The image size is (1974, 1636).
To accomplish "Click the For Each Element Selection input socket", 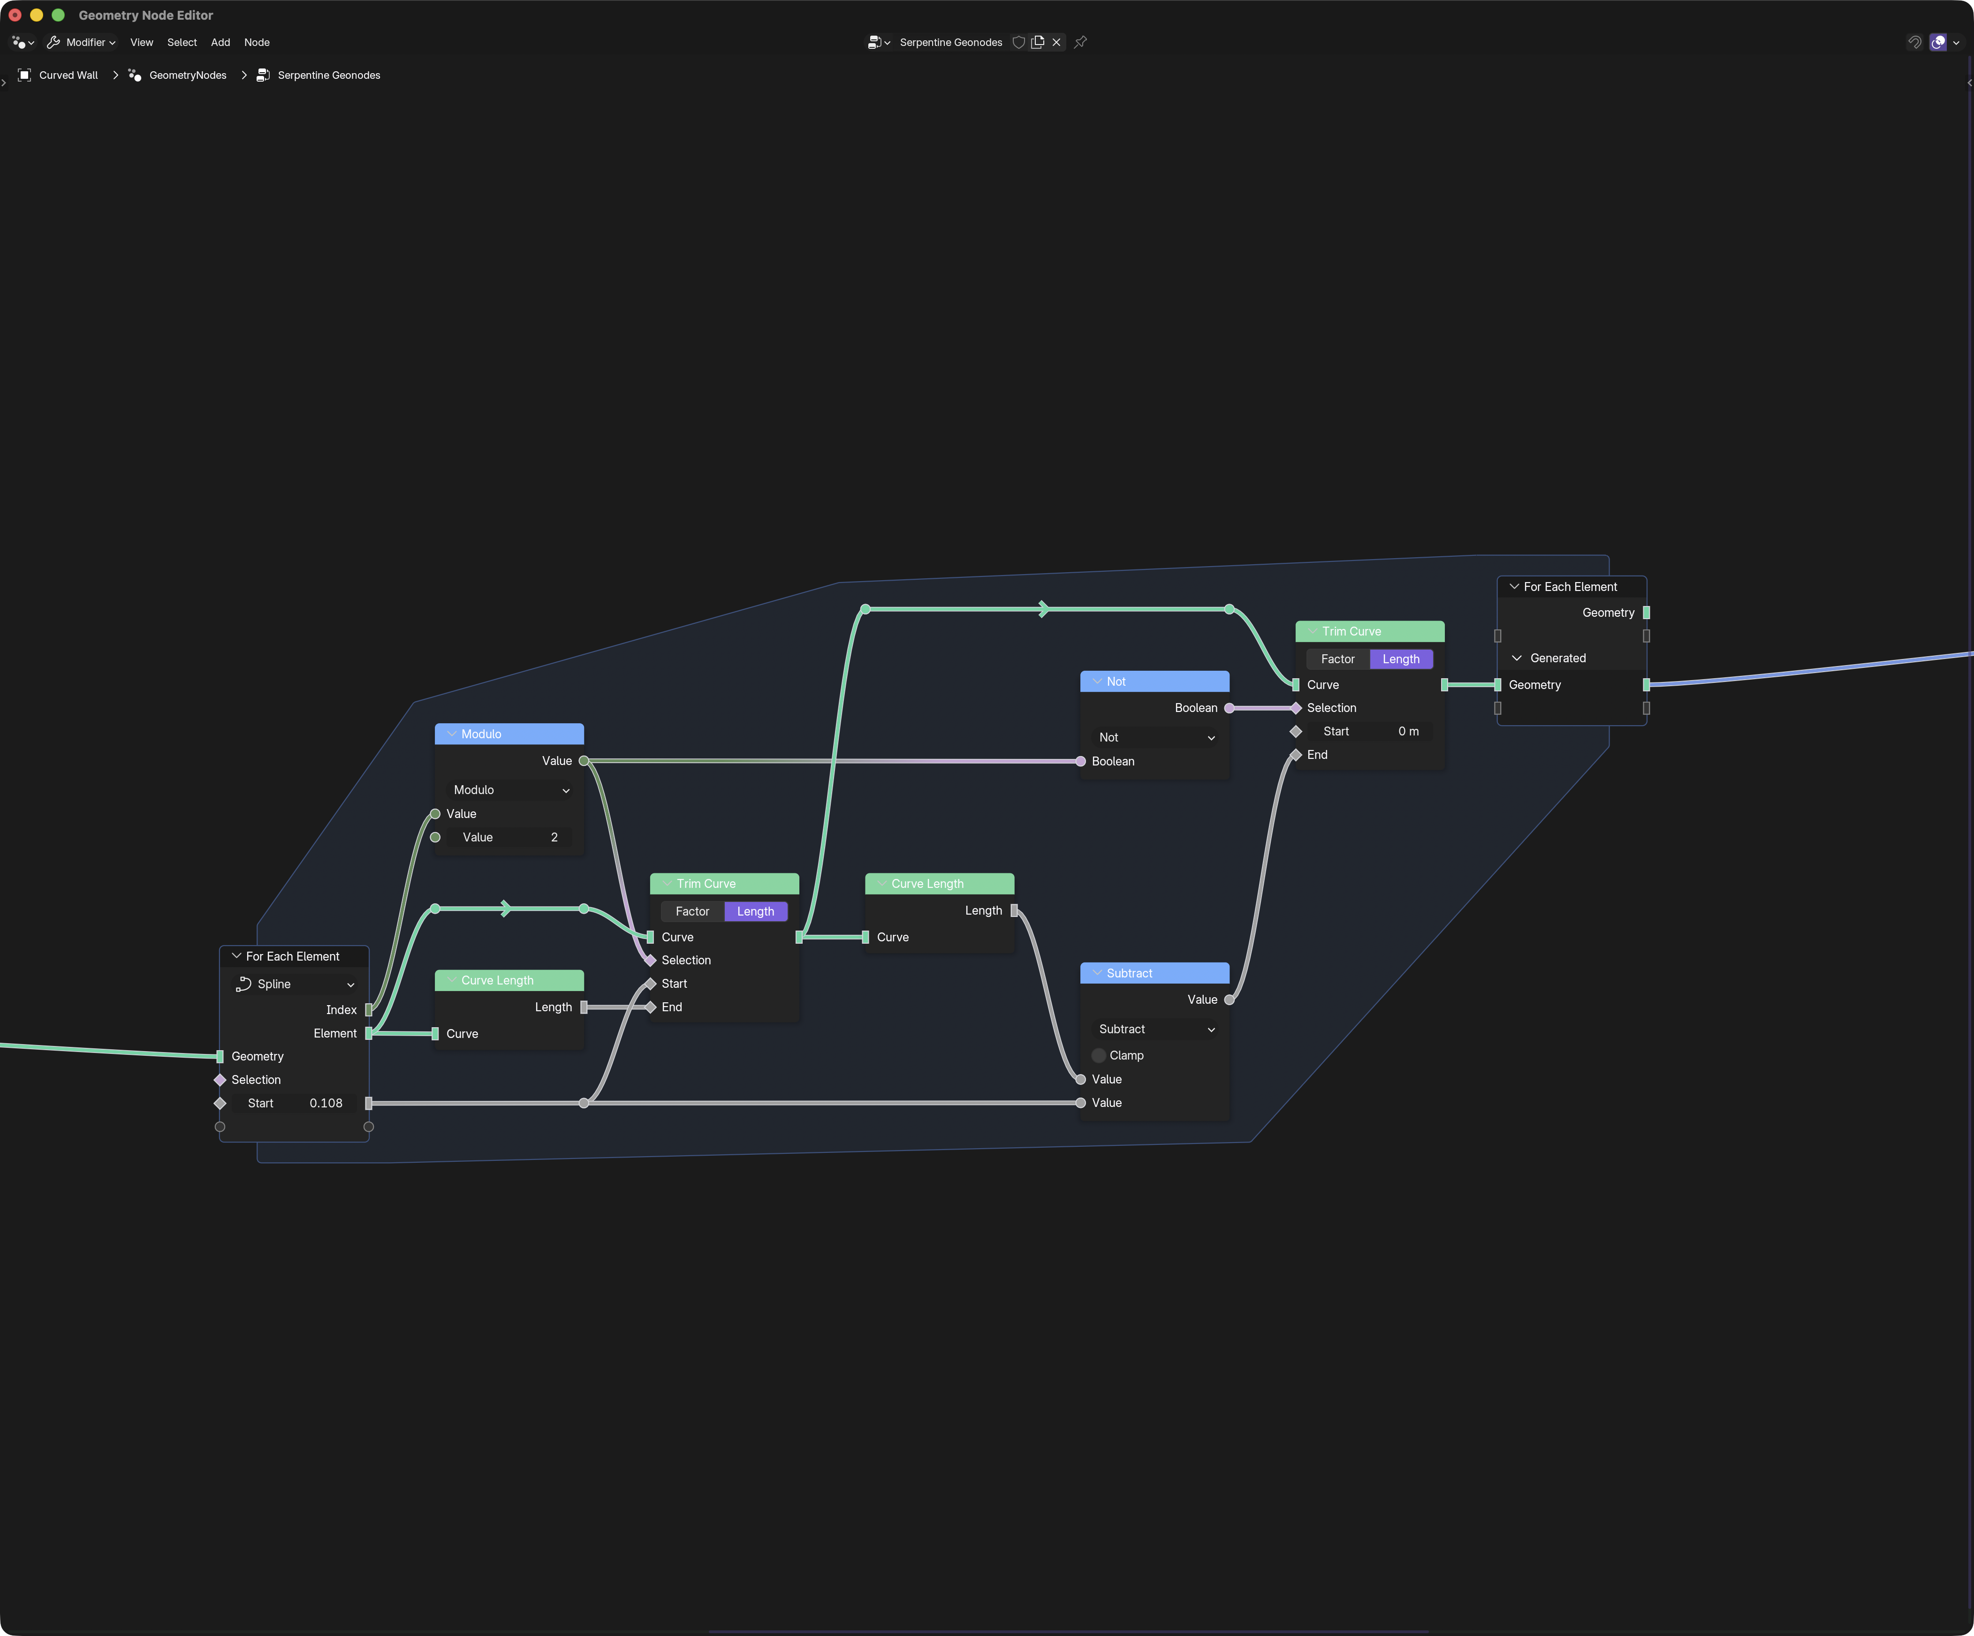I will point(220,1080).
